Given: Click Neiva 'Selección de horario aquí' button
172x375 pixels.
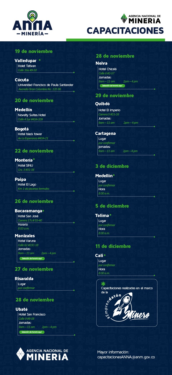Looking at the screenshot, I should pyautogui.click(x=113, y=85).
